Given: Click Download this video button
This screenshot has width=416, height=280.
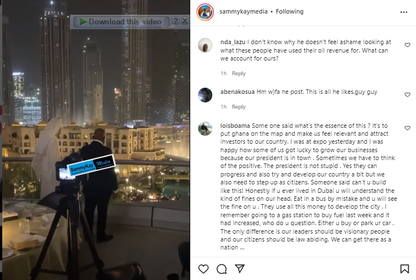Looking at the screenshot, I should (x=121, y=21).
